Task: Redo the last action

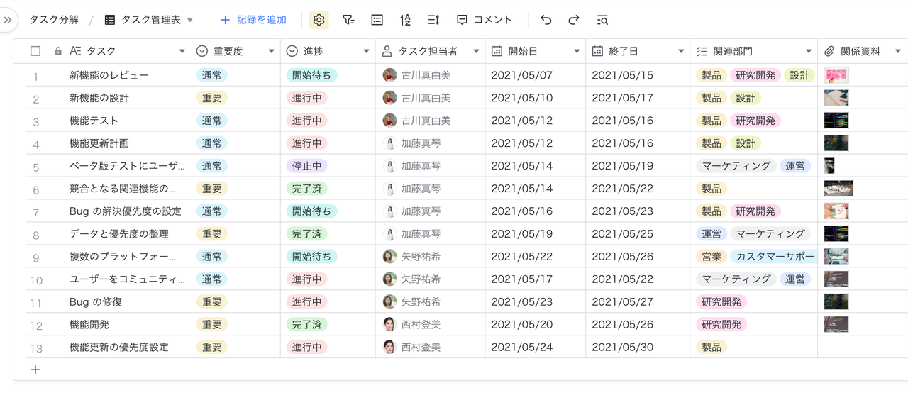Action: click(574, 20)
